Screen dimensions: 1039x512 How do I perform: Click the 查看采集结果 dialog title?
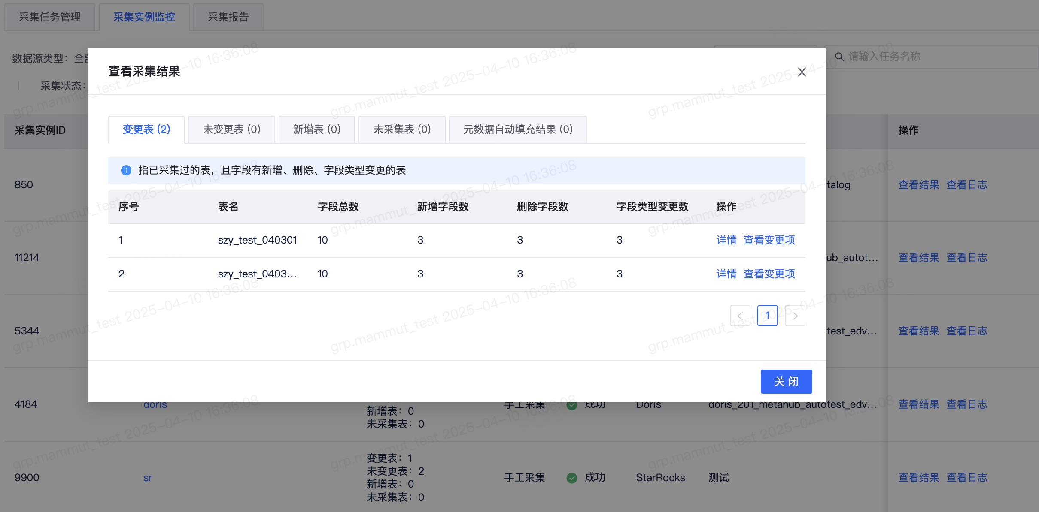pyautogui.click(x=144, y=72)
